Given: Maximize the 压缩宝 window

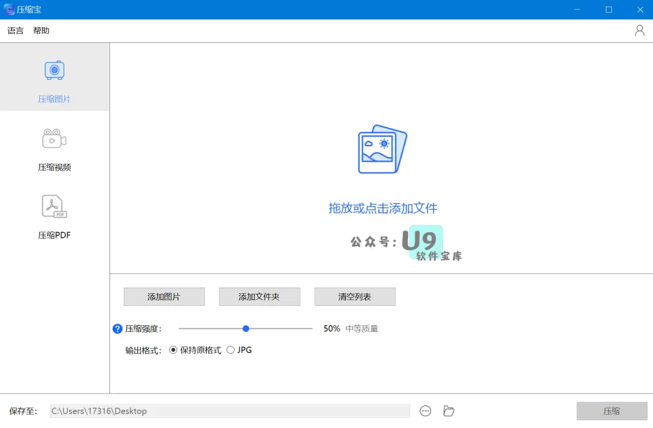Looking at the screenshot, I should [609, 10].
